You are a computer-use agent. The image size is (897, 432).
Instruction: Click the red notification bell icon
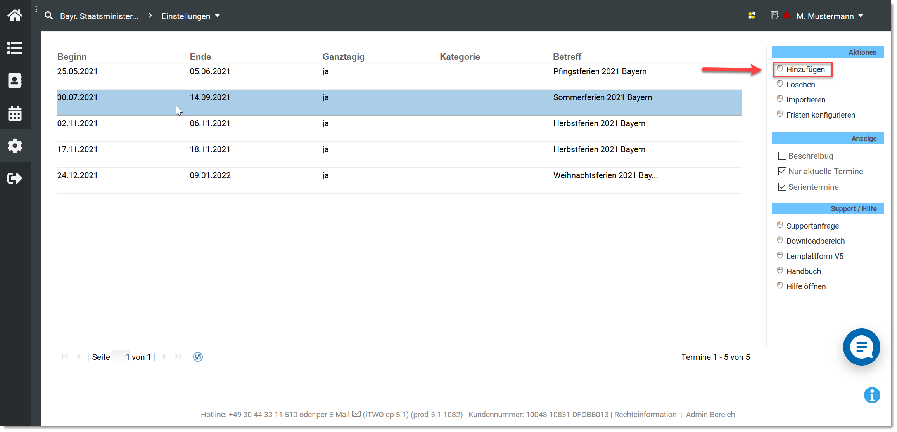[x=786, y=16]
